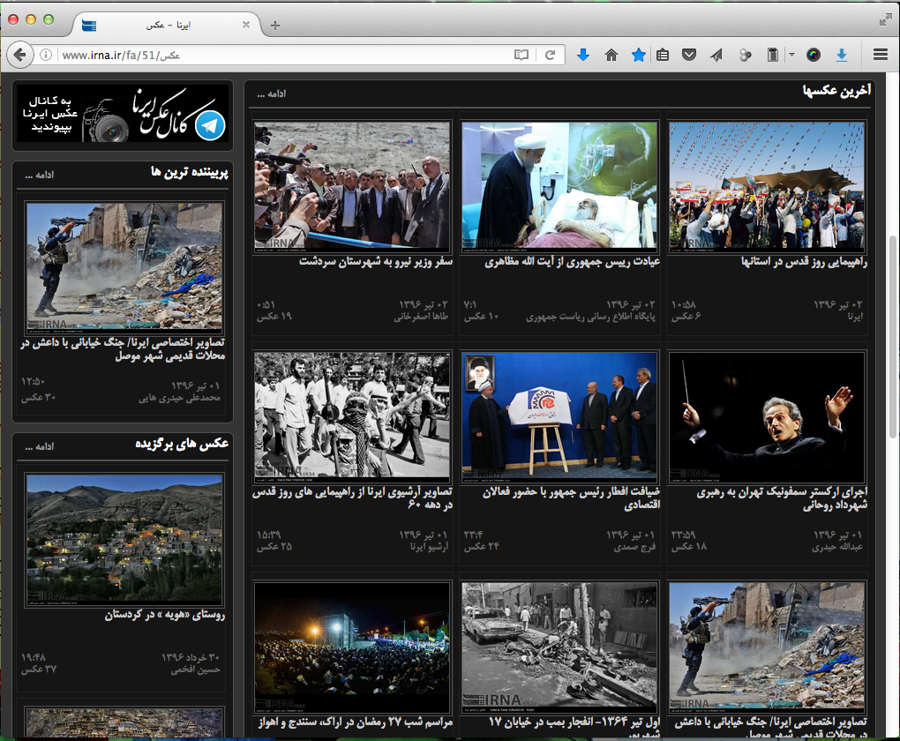This screenshot has width=900, height=741.
Task: Click the ادامه link beside پربیننده ترین ها
Action: pos(40,175)
